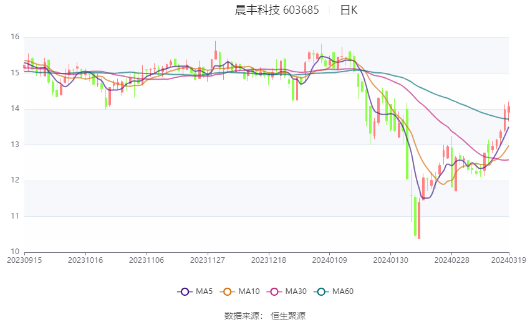Click the 10 value at the y-axis bottom
This screenshot has width=530, height=322.
point(16,252)
